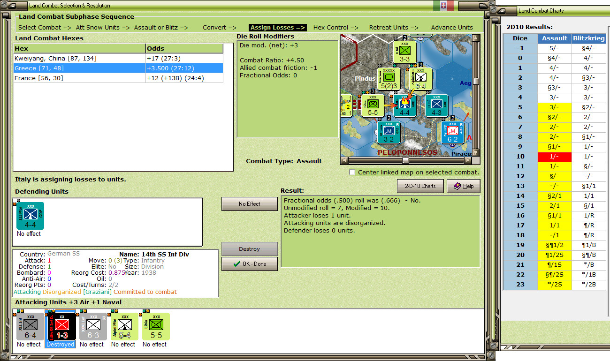Go to the Convert subphase
Viewport: 610px width, 361px height.
click(x=220, y=28)
